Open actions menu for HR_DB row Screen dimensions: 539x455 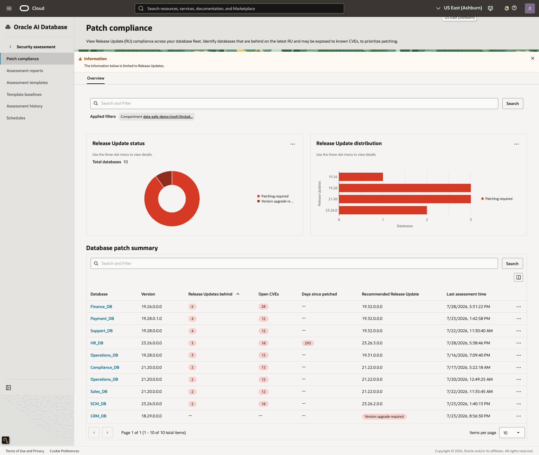coord(518,343)
